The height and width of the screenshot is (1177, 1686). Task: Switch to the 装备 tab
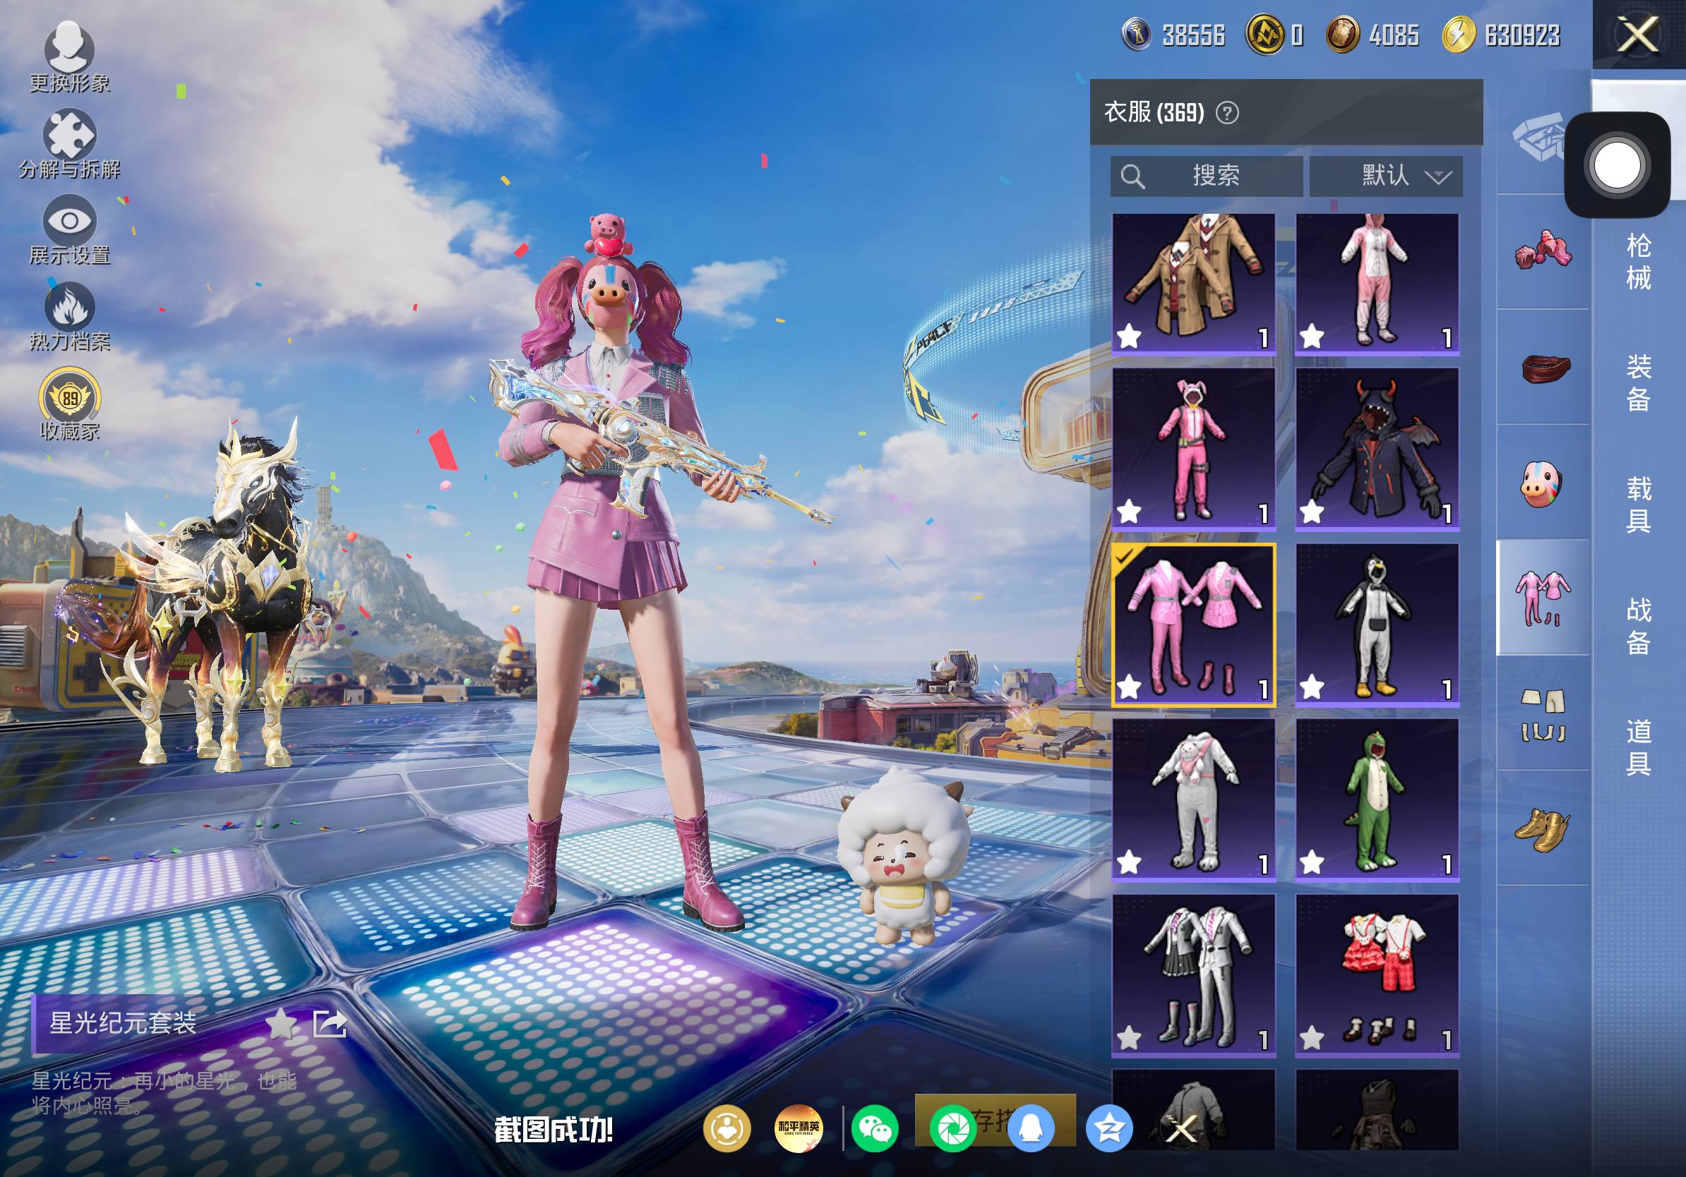point(1638,383)
